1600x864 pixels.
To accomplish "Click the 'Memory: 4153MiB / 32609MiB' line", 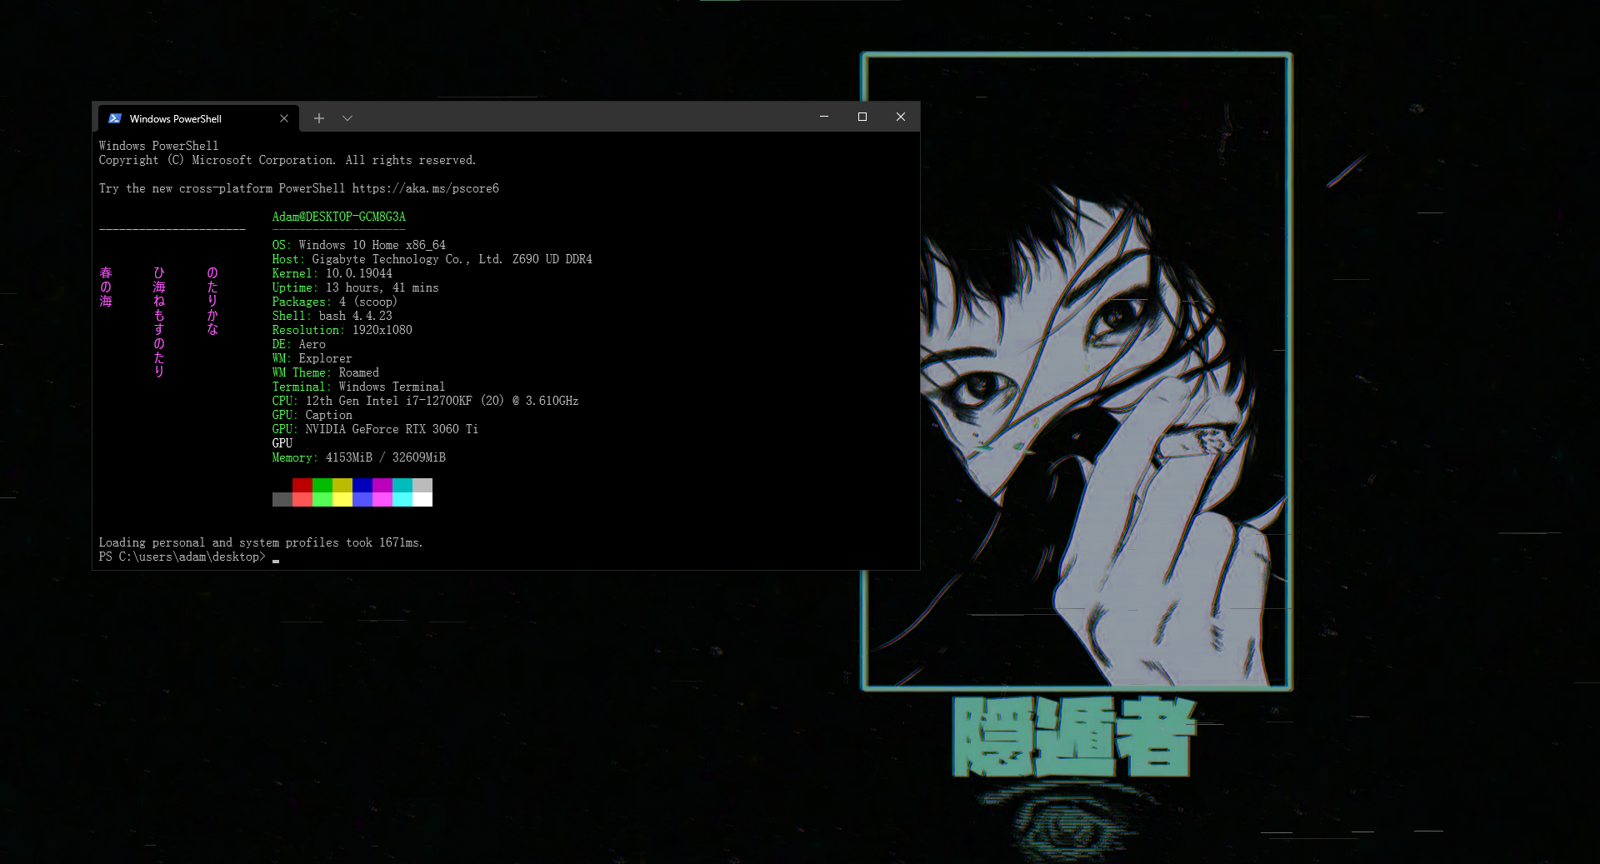I will click(359, 457).
